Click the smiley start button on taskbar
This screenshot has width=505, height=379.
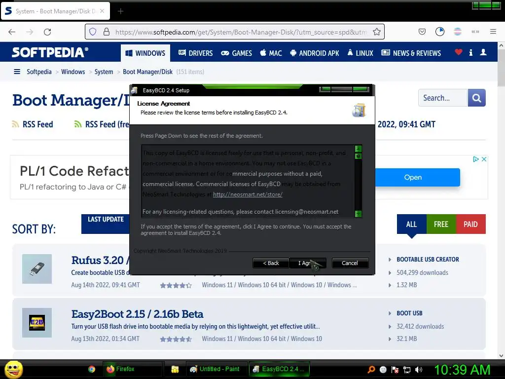pyautogui.click(x=13, y=369)
